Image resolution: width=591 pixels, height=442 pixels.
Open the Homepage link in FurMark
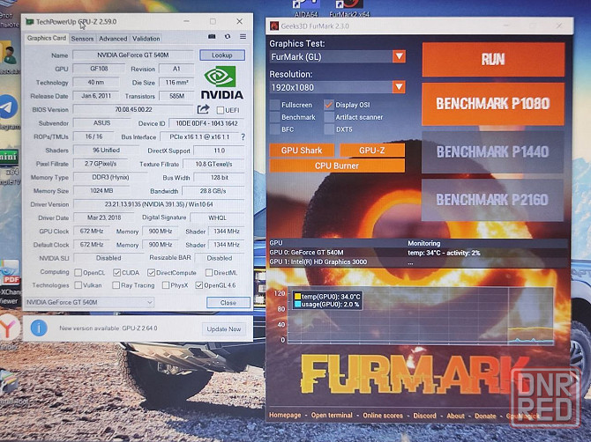click(x=285, y=415)
